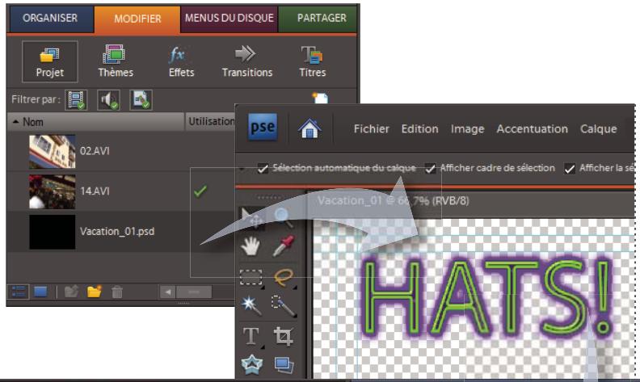Open the Calque menu

tap(598, 129)
